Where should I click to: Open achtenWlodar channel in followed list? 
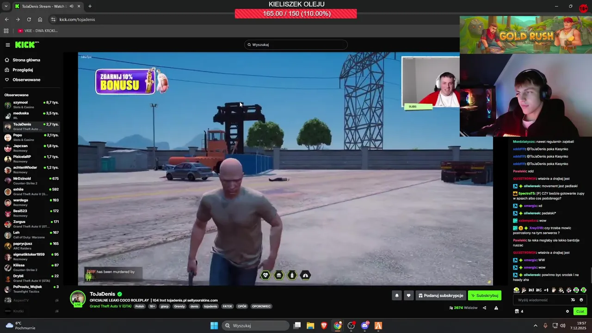point(31,170)
